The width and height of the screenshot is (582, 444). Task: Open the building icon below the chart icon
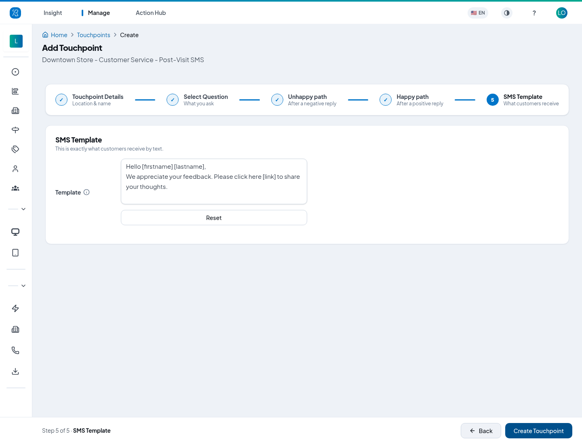coord(15,111)
